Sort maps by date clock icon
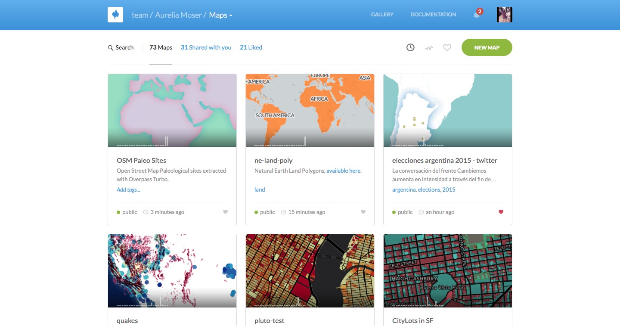Image resolution: width=620 pixels, height=326 pixels. pos(410,47)
